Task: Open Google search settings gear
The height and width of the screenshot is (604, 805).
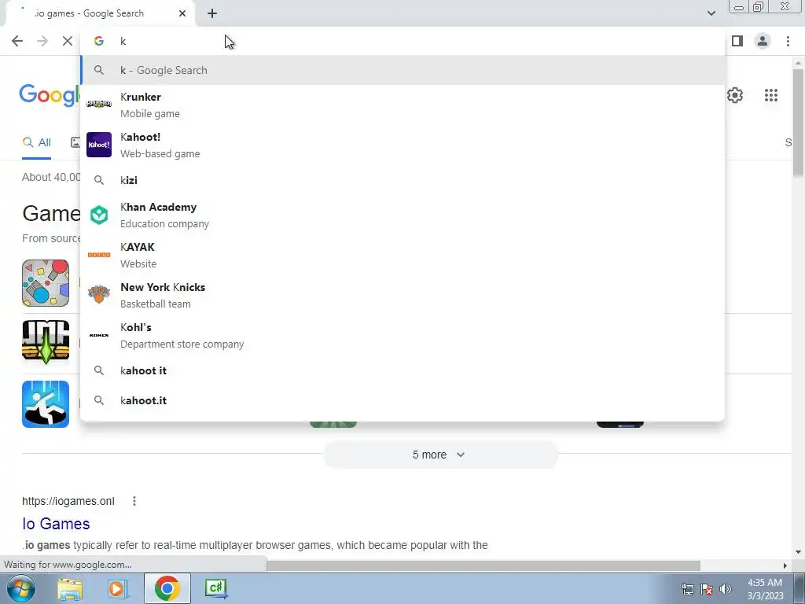Action: 735,95
